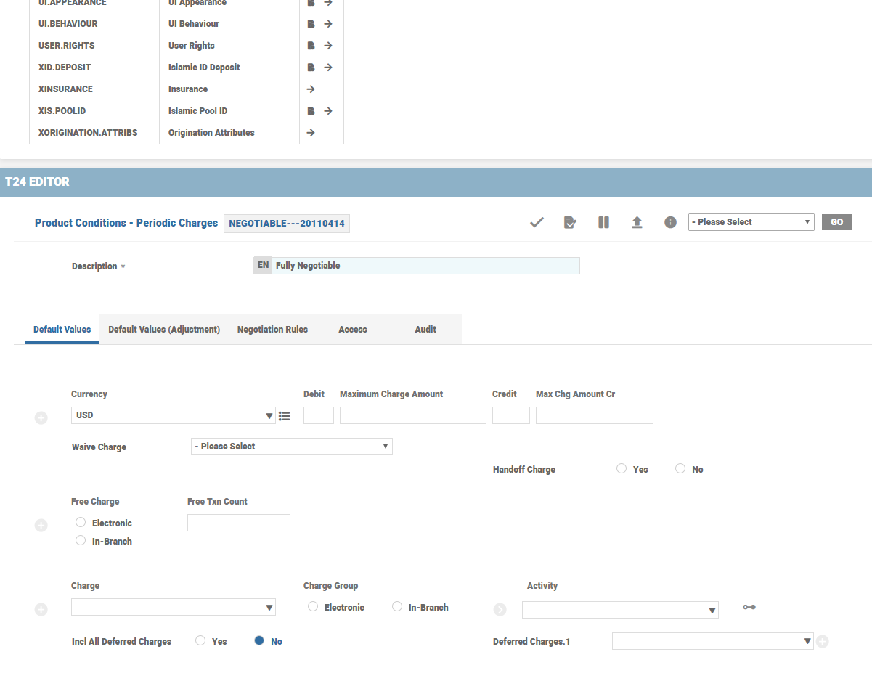Screen dimensions: 872x689
Task: Open the arrow icon in the XINSURANCE row
Action: (x=311, y=89)
